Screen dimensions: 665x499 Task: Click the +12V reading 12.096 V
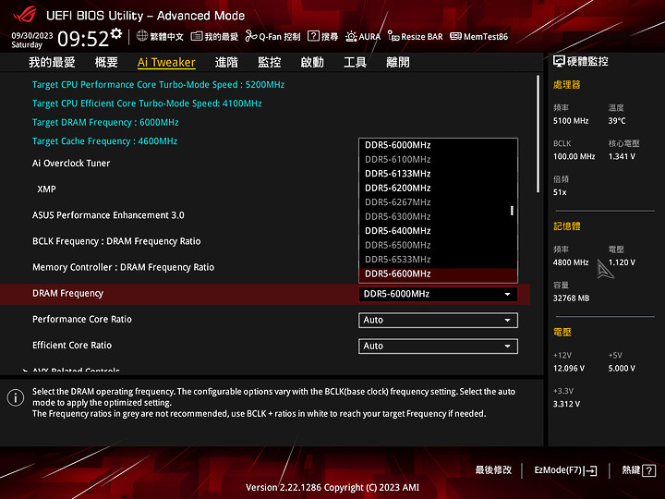[569, 369]
